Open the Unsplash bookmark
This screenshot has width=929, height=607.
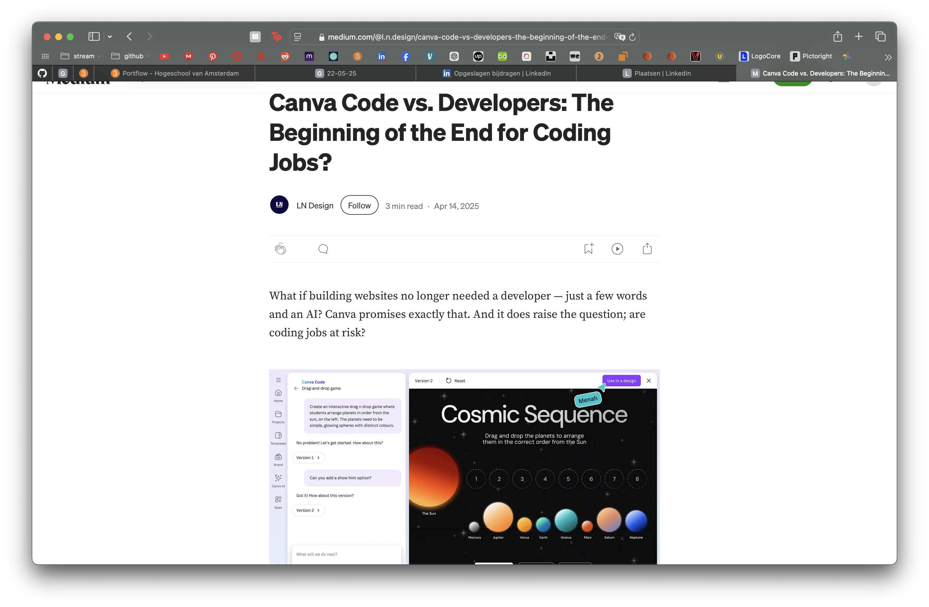pyautogui.click(x=550, y=56)
